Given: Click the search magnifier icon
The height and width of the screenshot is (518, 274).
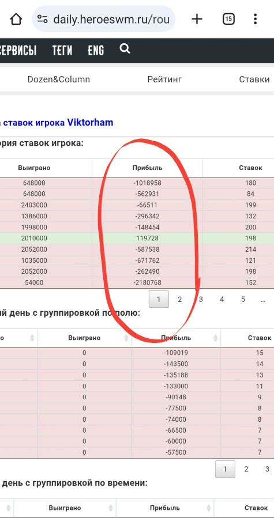Looking at the screenshot, I should pyautogui.click(x=125, y=49).
